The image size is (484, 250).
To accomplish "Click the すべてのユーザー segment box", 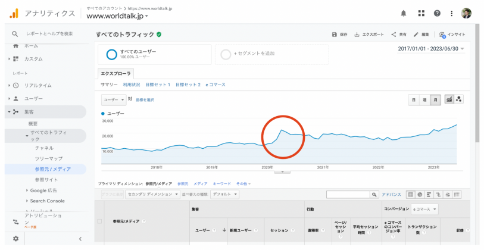I will [155, 54].
